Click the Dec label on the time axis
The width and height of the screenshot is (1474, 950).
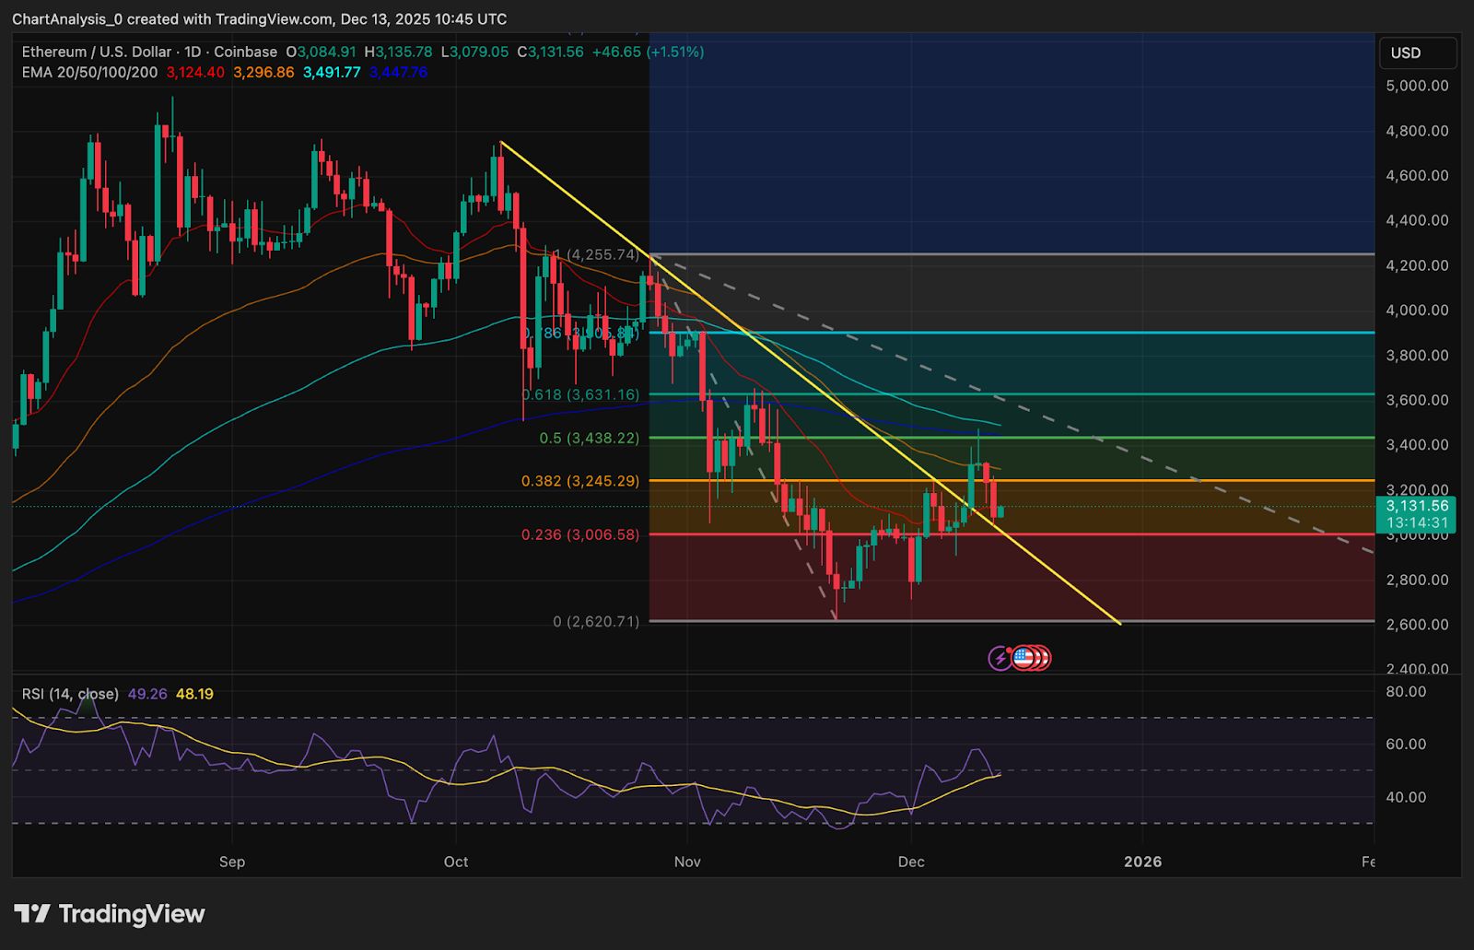[913, 862]
